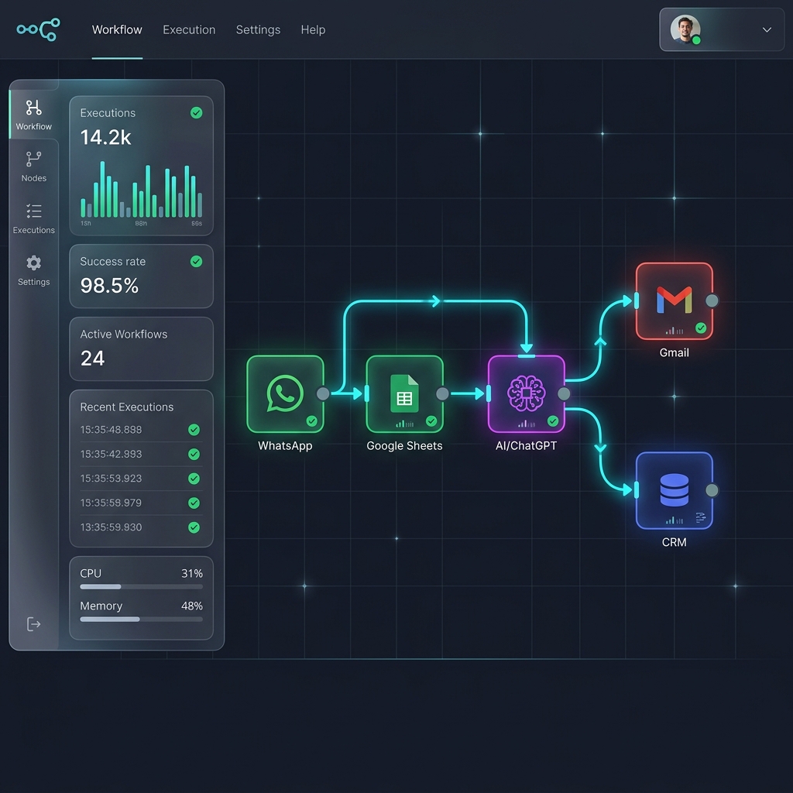Open execution entry 15:35:58.979
This screenshot has width=793, height=793.
141,503
